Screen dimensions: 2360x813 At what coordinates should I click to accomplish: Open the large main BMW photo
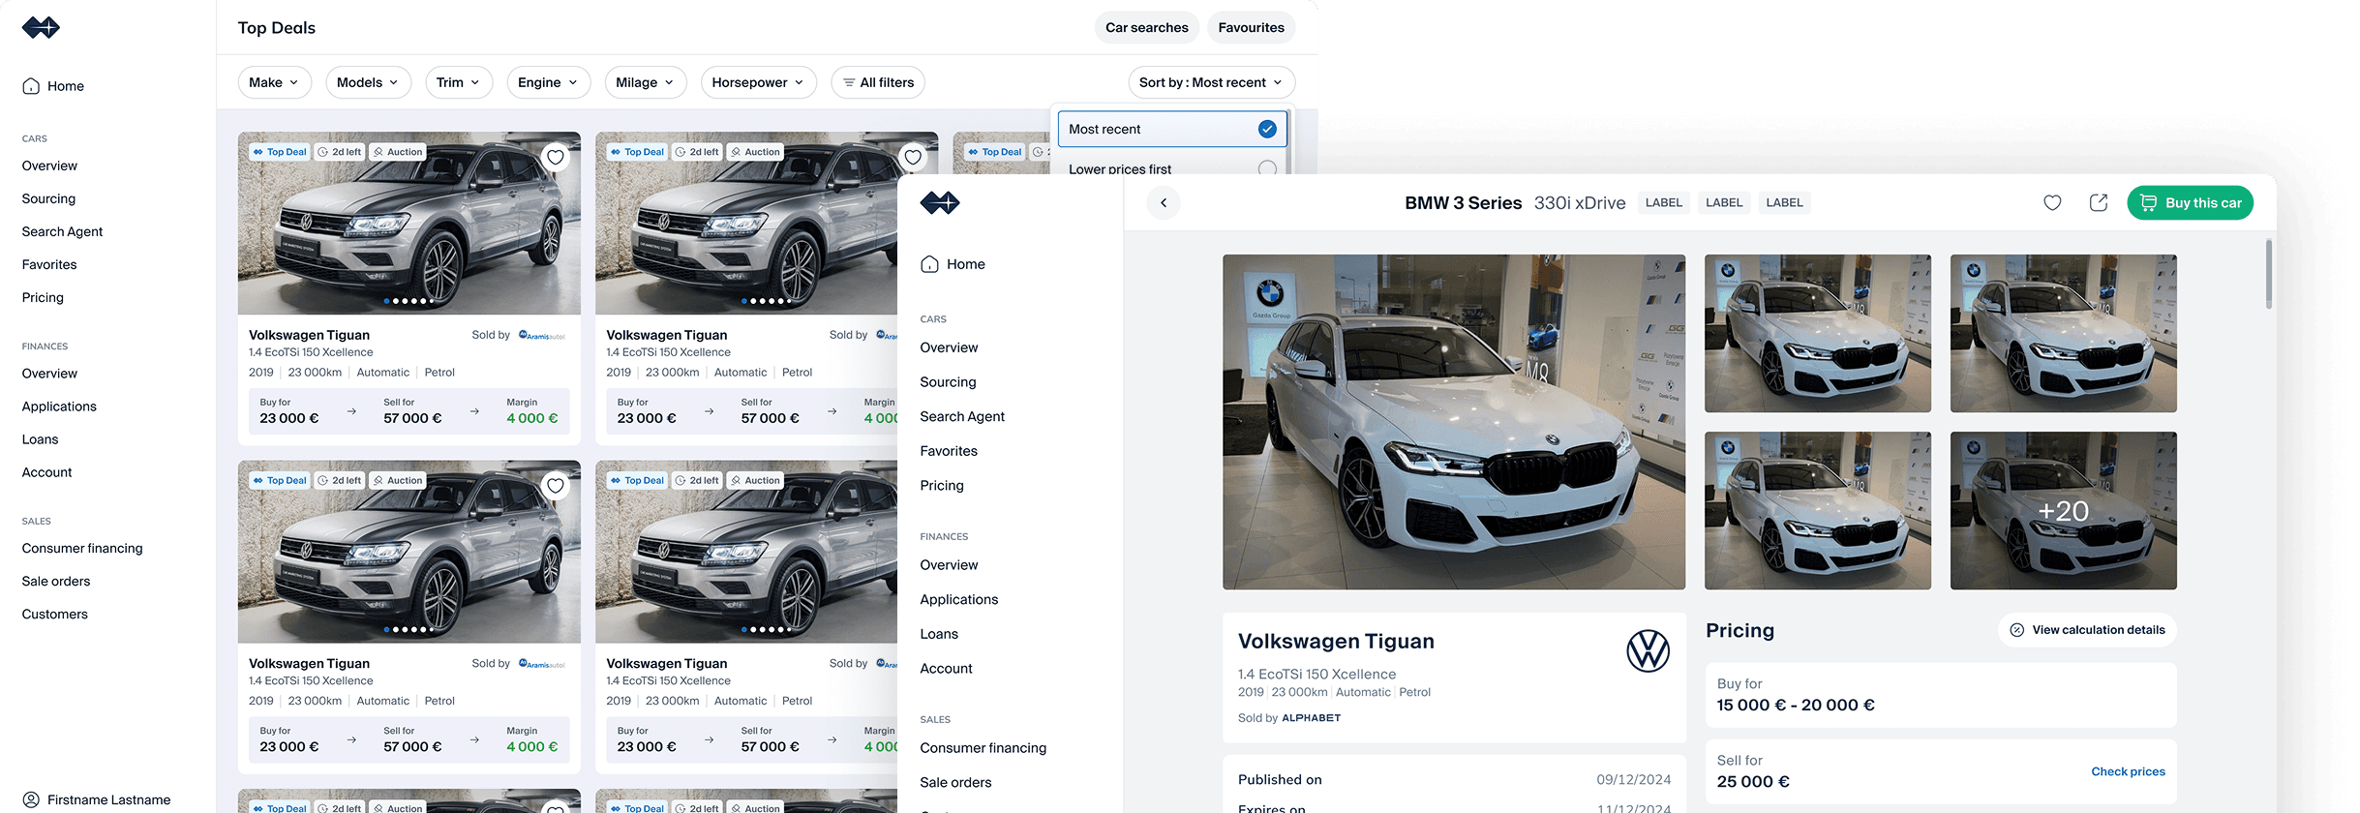pos(1454,422)
